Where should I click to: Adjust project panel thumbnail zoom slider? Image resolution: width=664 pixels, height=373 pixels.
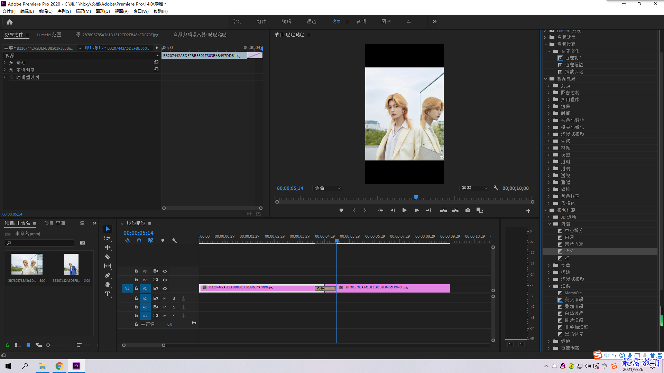click(48, 345)
